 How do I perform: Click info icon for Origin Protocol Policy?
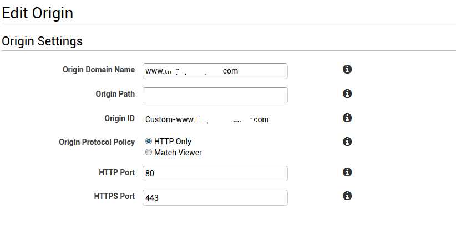(347, 142)
